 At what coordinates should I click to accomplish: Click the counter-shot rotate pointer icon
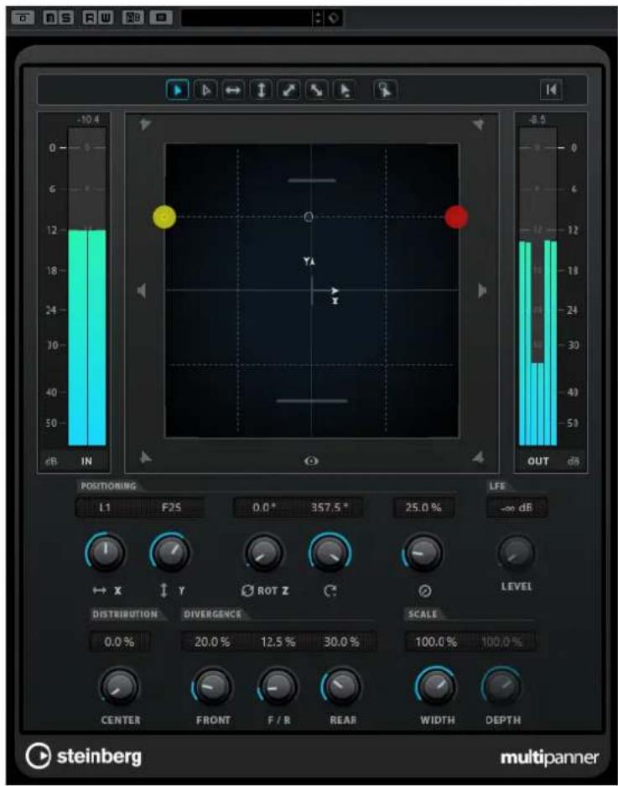point(385,91)
